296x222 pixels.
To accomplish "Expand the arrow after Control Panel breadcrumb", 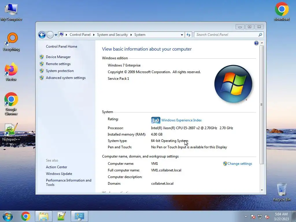I will (x=94, y=35).
